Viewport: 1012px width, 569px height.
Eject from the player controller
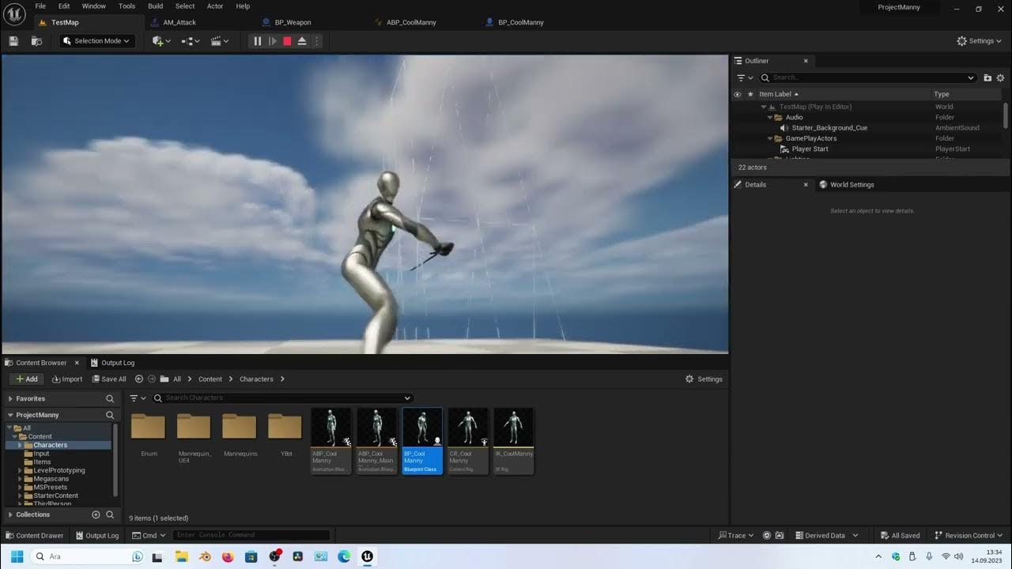[x=302, y=41]
